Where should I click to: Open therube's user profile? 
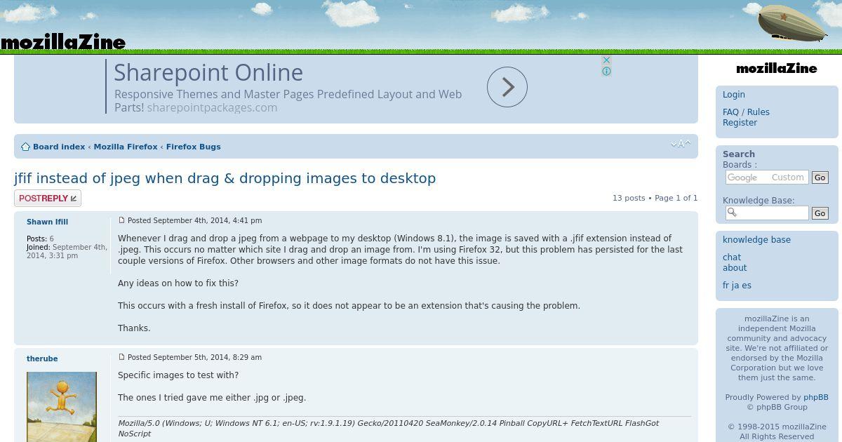42,359
